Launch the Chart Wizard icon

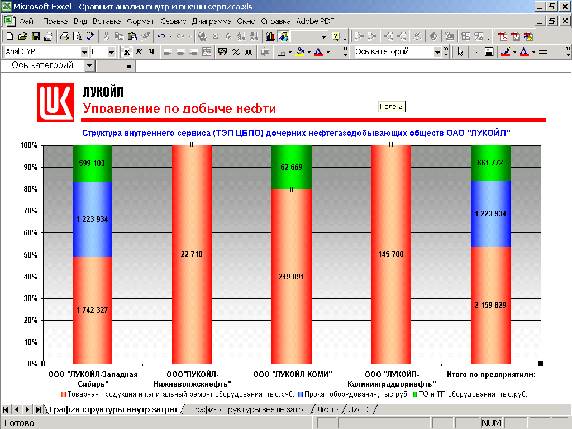coord(270,36)
